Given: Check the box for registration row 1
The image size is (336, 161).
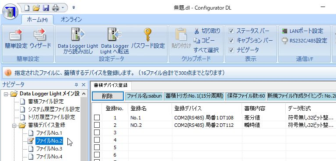Looking at the screenshot, I should pyautogui.click(x=97, y=118).
